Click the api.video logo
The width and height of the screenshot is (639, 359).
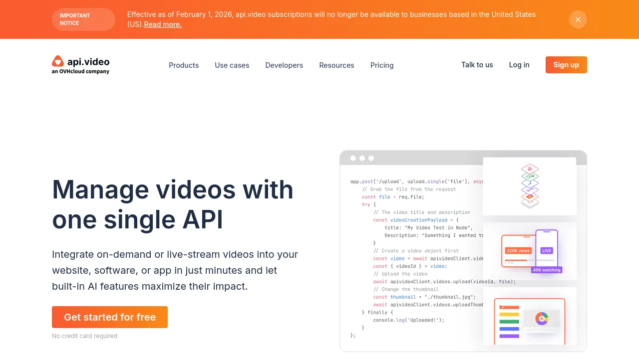pyautogui.click(x=80, y=65)
